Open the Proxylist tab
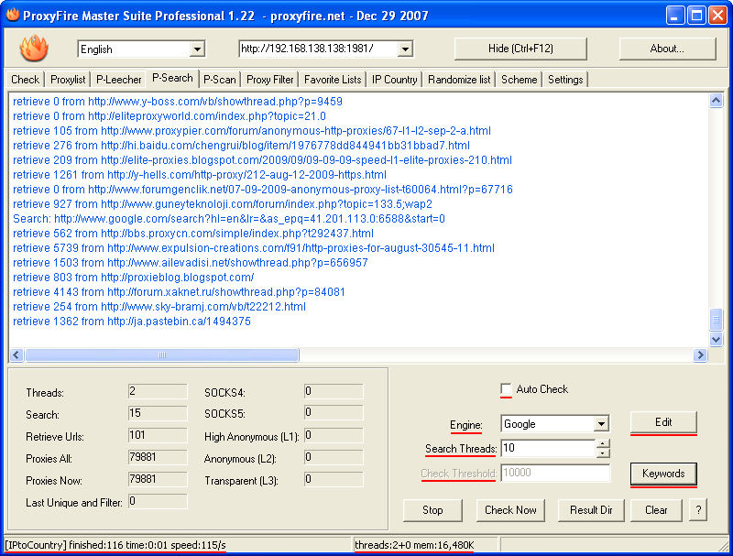 [x=68, y=80]
